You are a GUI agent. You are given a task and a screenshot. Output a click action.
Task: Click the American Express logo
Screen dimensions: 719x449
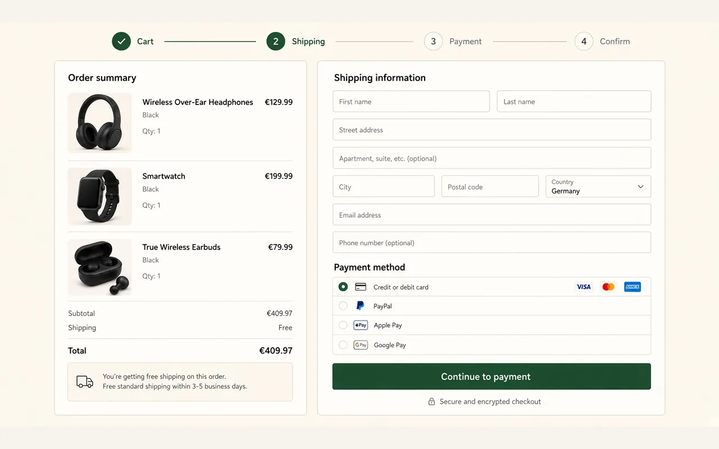tap(632, 287)
